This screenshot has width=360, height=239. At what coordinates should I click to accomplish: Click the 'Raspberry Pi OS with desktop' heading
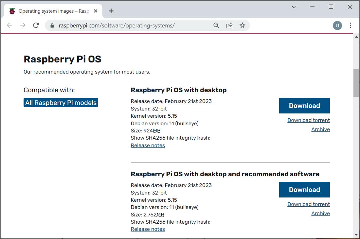click(178, 90)
